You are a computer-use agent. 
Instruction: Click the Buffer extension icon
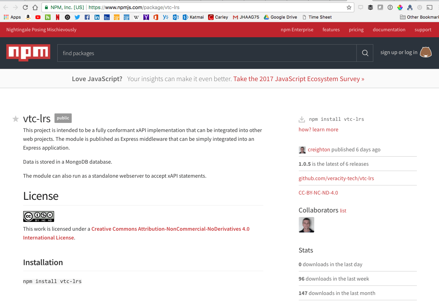[370, 7]
